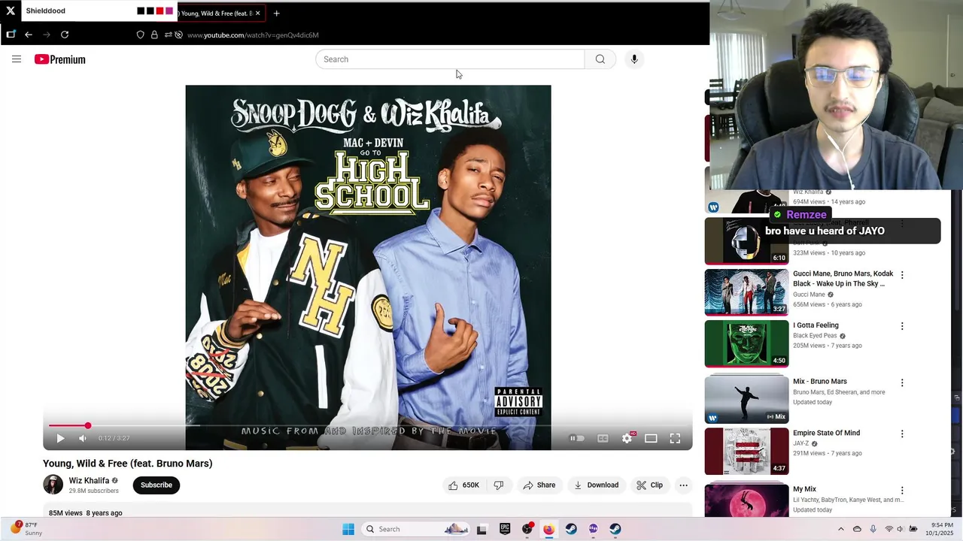The height and width of the screenshot is (541, 963).
Task: Open the Windows Start menu
Action: (348, 529)
